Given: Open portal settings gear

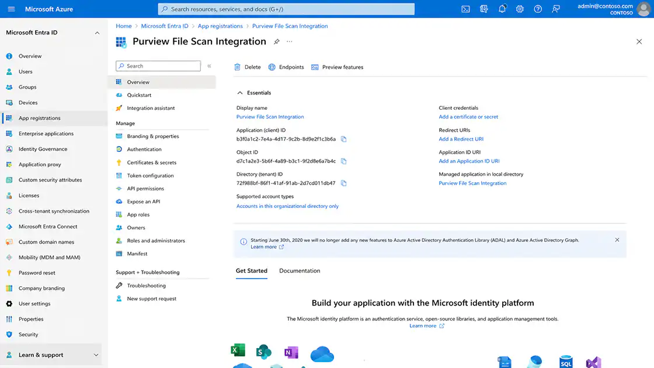Looking at the screenshot, I should [520, 9].
